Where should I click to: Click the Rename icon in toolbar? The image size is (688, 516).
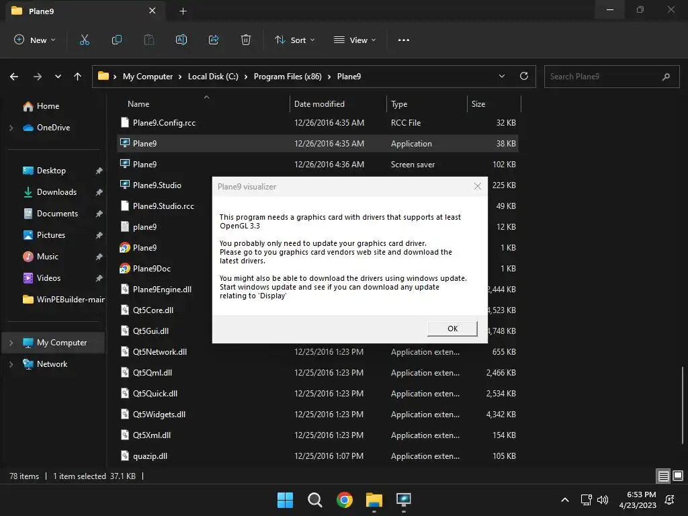pos(181,40)
